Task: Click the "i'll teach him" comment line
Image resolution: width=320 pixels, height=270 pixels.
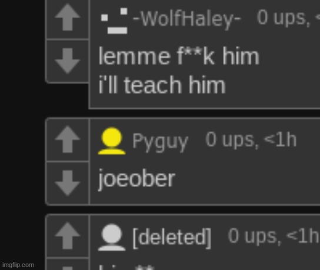Action: [x=162, y=85]
